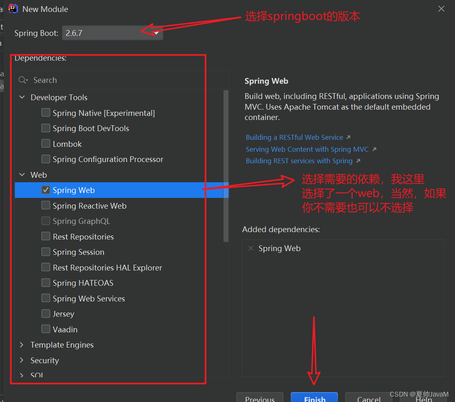Open the Spring Boot version dropdown
Image resolution: width=455 pixels, height=402 pixels.
click(113, 33)
